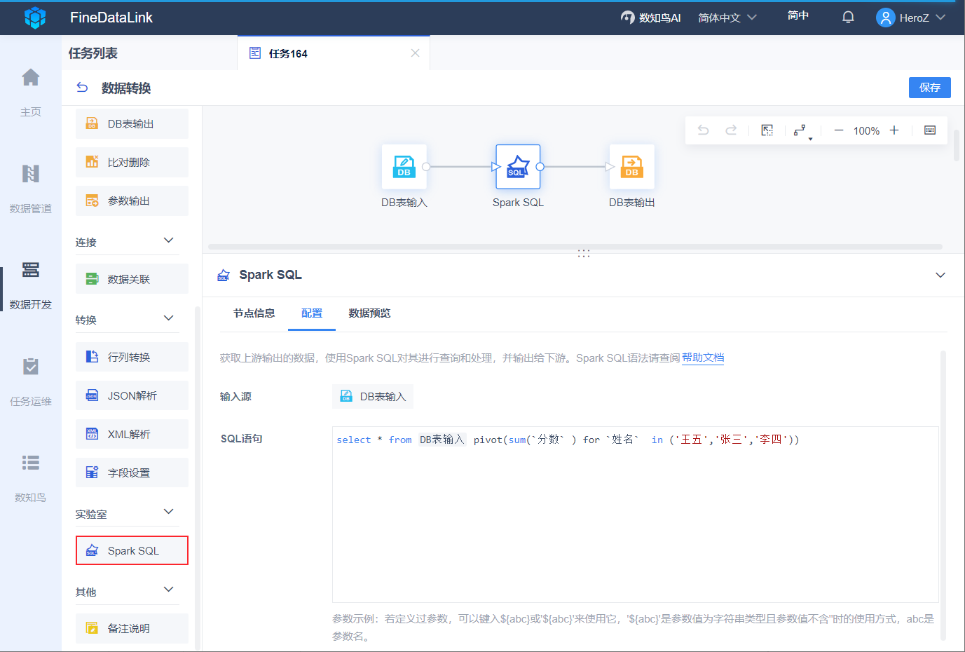Click the DB表输入 node output port
This screenshot has width=965, height=652.
coord(426,167)
